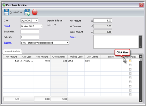Click the Save & Close floppy icon
This screenshot has width=146, height=106.
[6, 12]
